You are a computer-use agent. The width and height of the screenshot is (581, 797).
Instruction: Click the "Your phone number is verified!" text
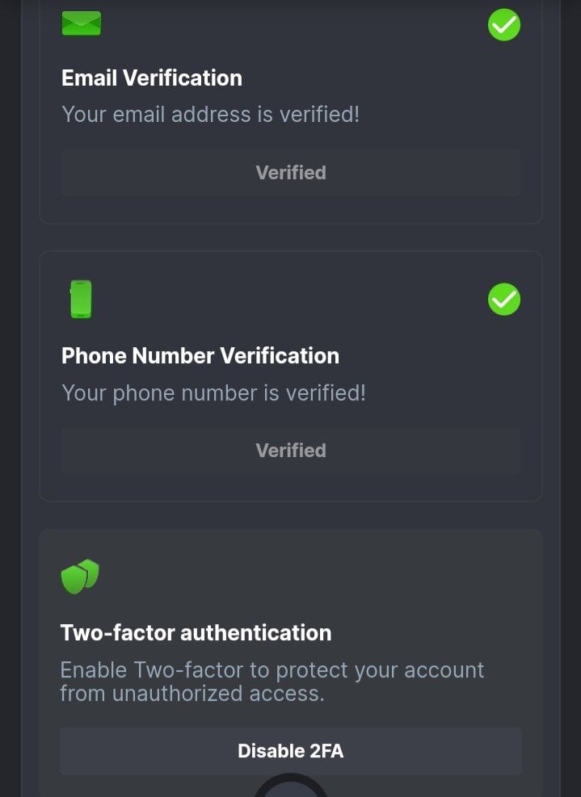coord(213,393)
